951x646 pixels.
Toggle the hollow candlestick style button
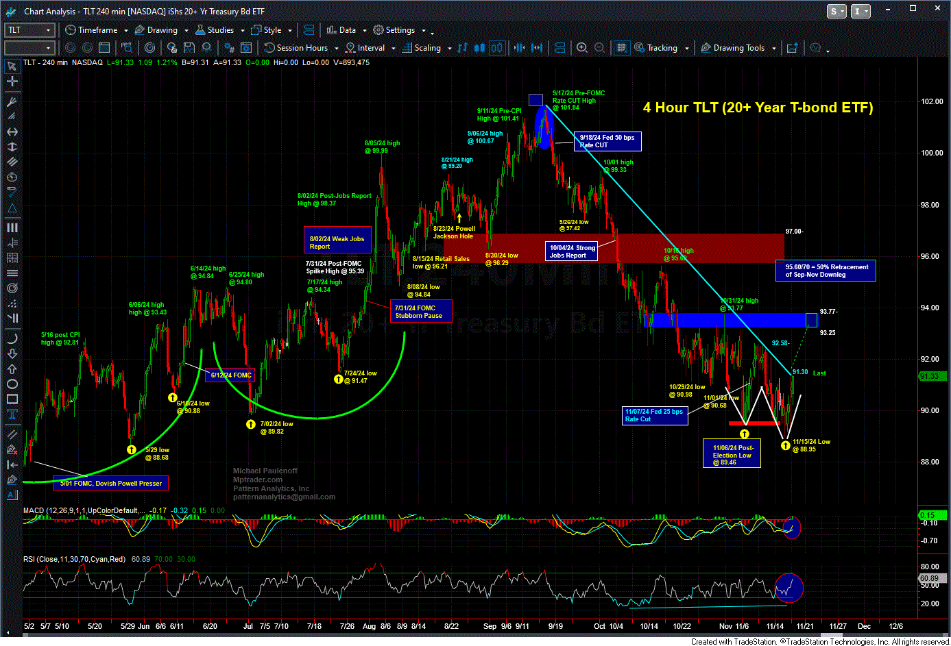(496, 48)
